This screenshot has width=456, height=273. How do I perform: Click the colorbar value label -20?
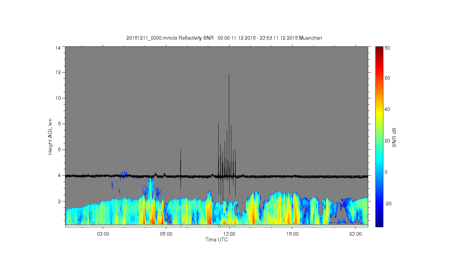click(388, 203)
